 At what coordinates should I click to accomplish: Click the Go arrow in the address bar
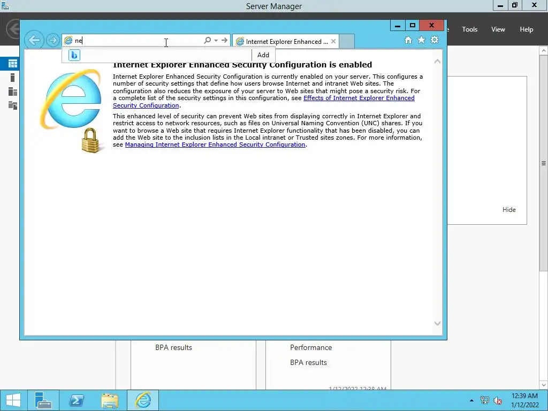coord(224,40)
